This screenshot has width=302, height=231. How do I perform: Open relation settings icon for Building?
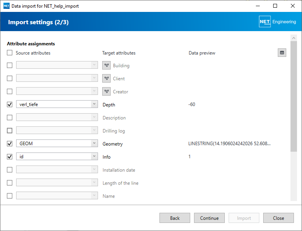106,65
